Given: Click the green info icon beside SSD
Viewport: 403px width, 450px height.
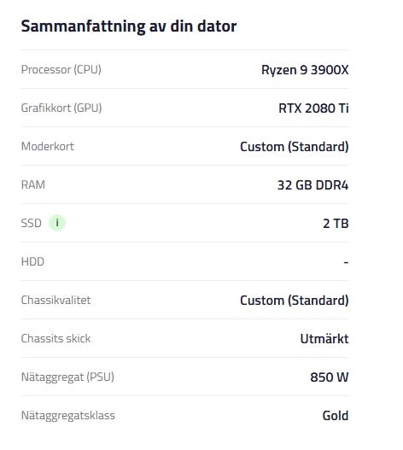Looking at the screenshot, I should pos(57,223).
